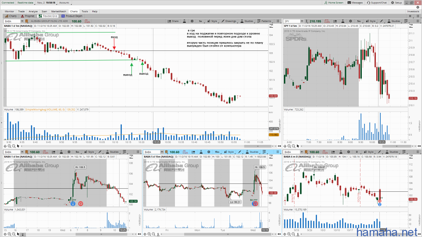Open chart settings gear in BABA 1m toolbar
Image resolution: width=422 pixels, height=237 pixels.
(x=192, y=21)
